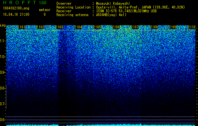Select the file name 1004162100.png
198x126 pixels.
pyautogui.click(x=16, y=8)
